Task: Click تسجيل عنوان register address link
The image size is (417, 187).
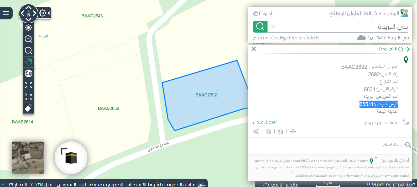Action: 265,122
